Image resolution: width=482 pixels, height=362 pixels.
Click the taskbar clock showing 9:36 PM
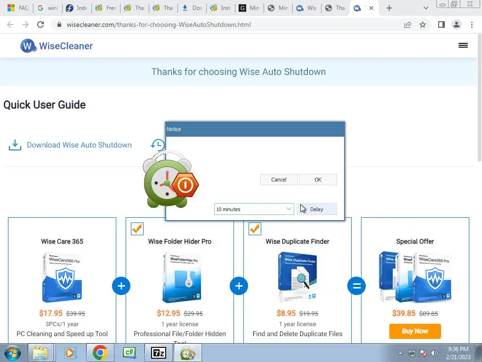point(458,353)
